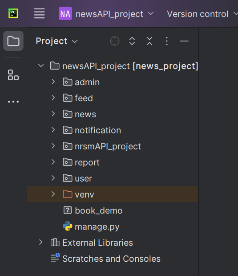Click Select Opened File crosshair icon
The image size is (238, 276).
pyautogui.click(x=115, y=41)
